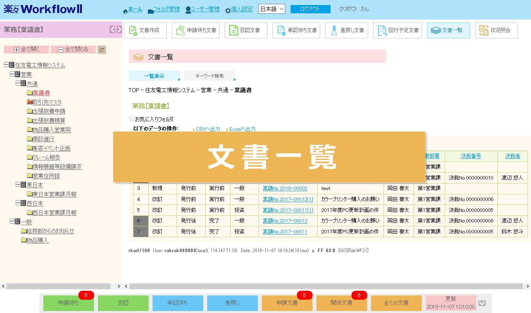Viewport: 531px width, 313px height.
Task: Open the 文書作成 toolbar button
Action: click(x=145, y=30)
